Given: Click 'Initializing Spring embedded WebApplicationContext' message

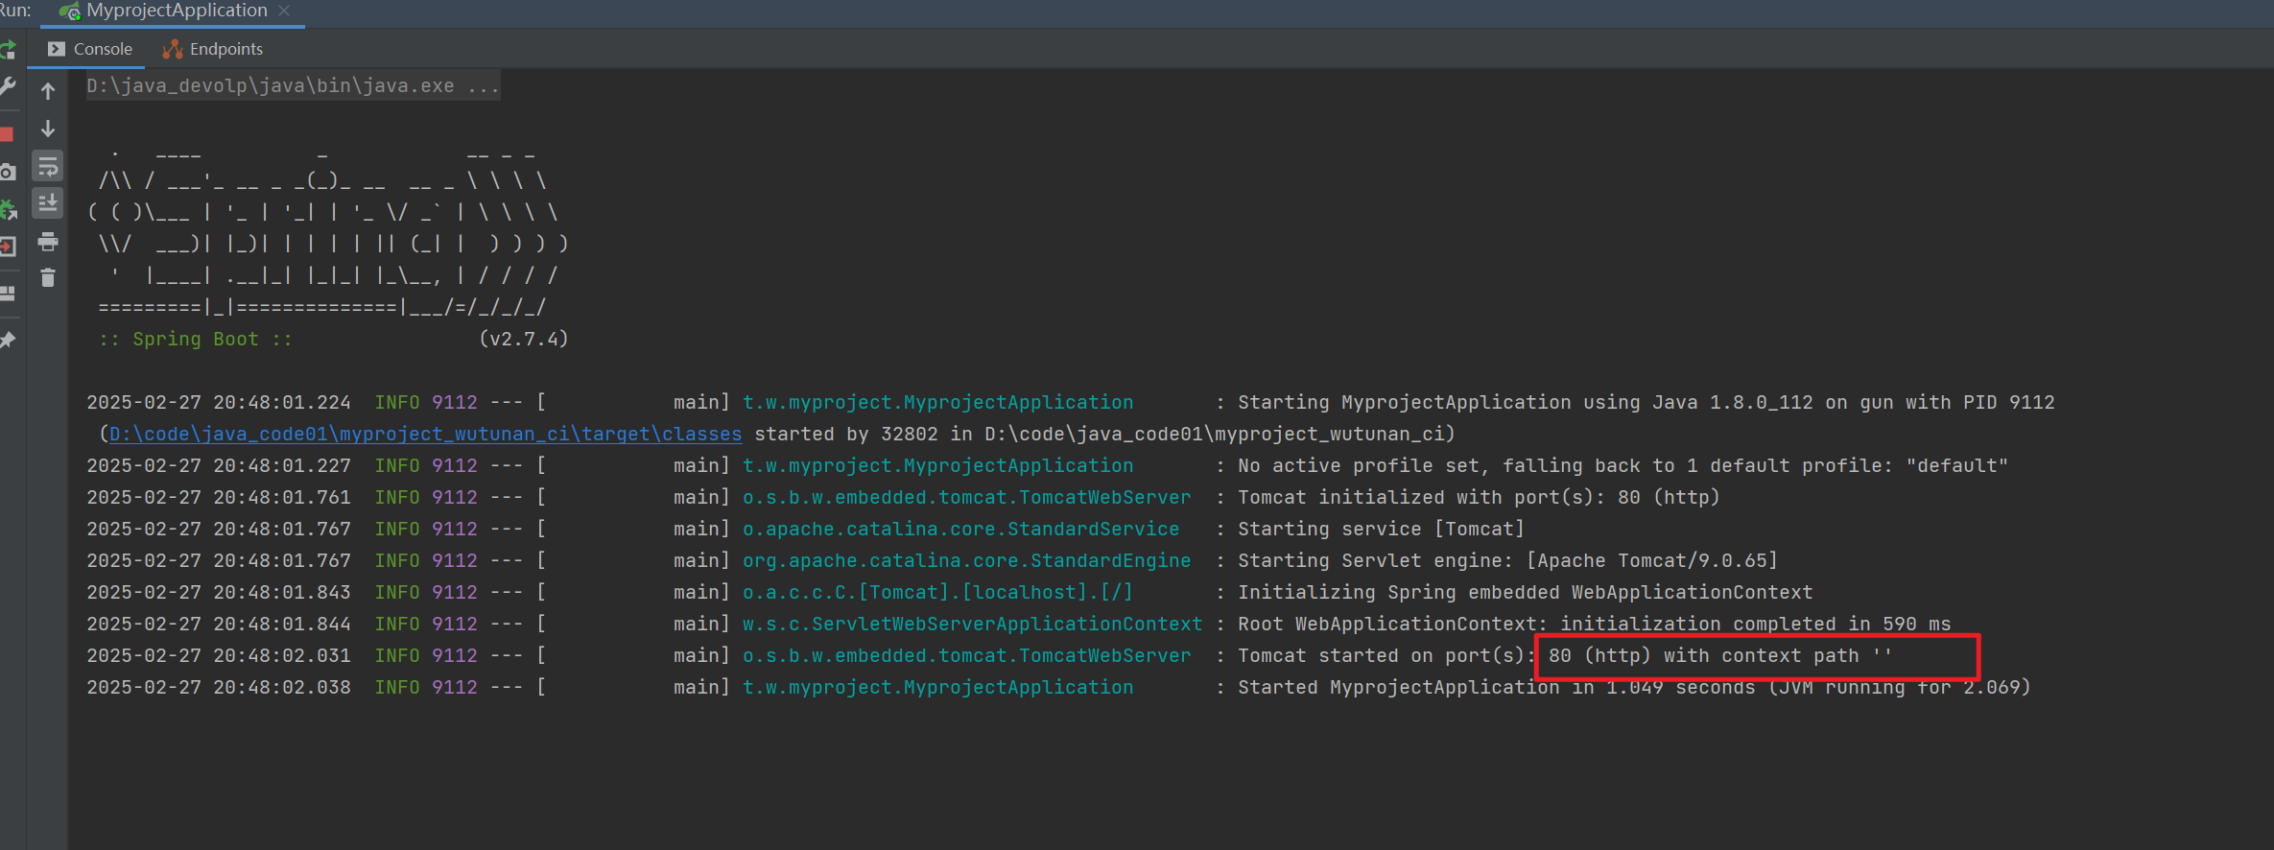Looking at the screenshot, I should (1526, 592).
